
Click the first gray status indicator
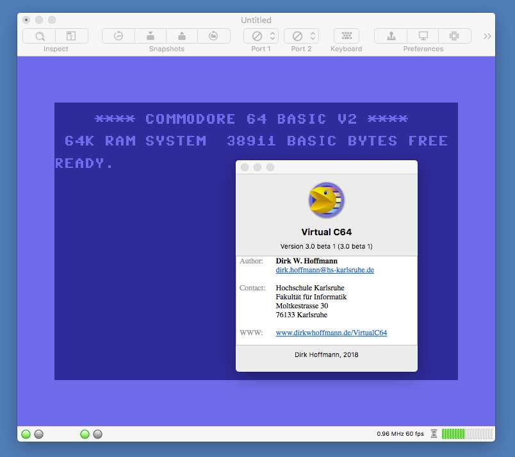(39, 434)
